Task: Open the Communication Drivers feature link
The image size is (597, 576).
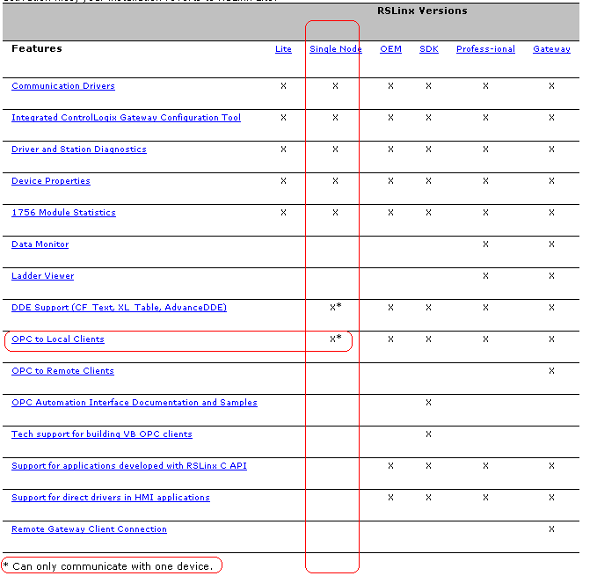Action: pyautogui.click(x=63, y=86)
